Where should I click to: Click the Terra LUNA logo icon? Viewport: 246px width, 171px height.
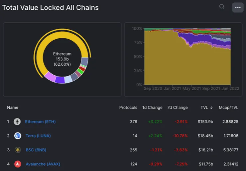click(18, 136)
